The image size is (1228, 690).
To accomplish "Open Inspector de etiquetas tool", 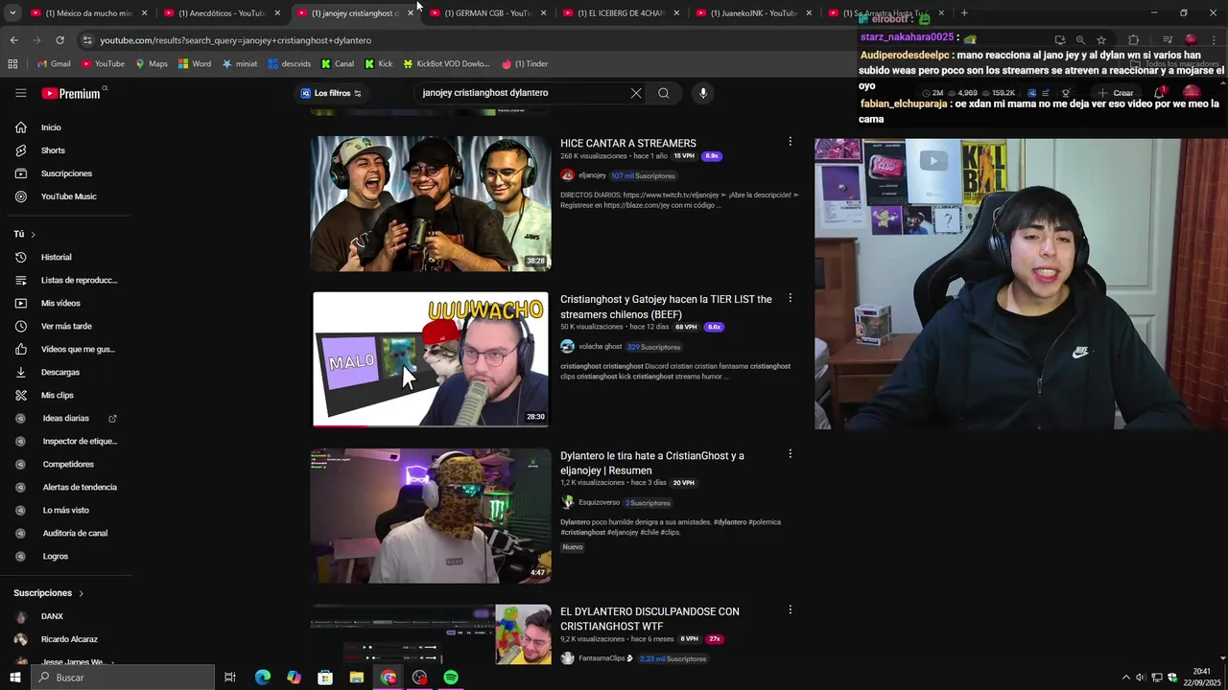I will point(79,441).
